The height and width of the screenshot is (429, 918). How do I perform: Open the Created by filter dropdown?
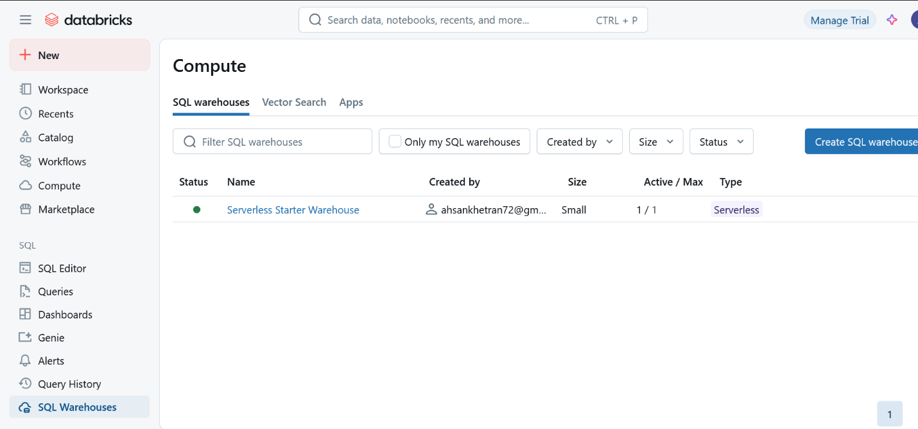pyautogui.click(x=580, y=142)
